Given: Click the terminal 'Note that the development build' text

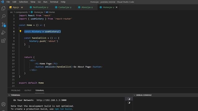Looking at the screenshot, I should (x=42, y=106).
